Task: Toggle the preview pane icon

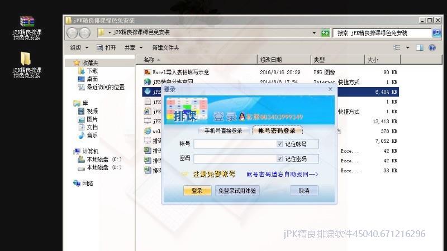Action: pyautogui.click(x=420, y=47)
